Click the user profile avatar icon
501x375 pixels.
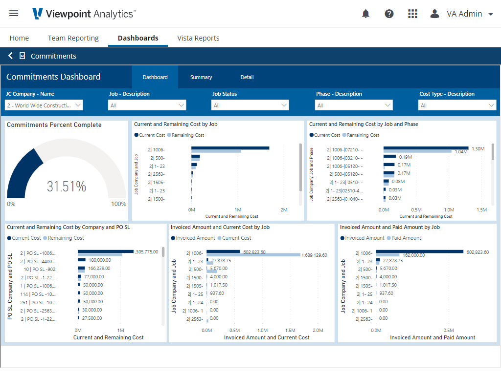[x=434, y=14]
